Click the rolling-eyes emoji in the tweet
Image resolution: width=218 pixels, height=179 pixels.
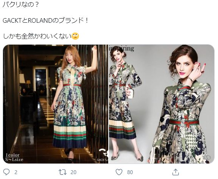point(75,36)
